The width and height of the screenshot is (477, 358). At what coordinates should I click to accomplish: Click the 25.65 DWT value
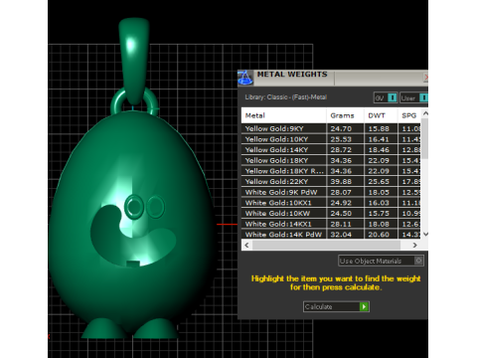pos(379,182)
